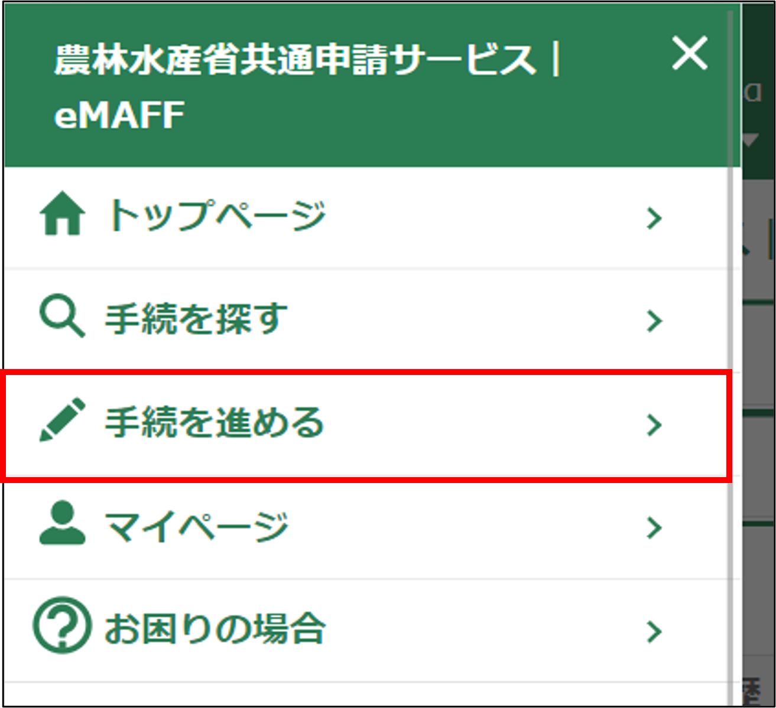Image resolution: width=776 pixels, height=708 pixels.
Task: Click the person icon for マイページ
Action: coord(62,524)
